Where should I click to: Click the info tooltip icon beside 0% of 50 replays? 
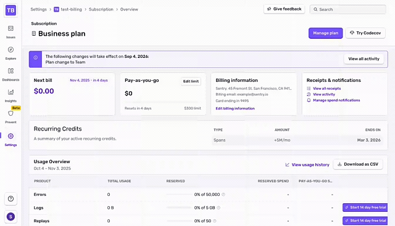click(215, 220)
